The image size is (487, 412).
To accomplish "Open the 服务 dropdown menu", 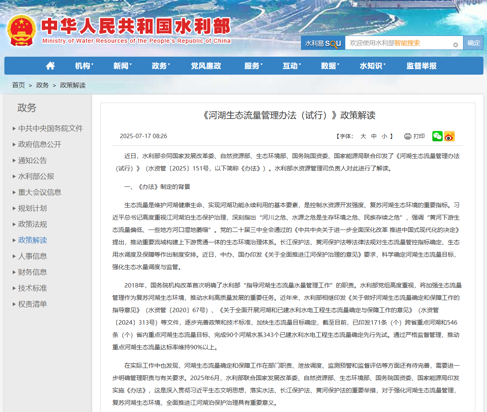I will click(253, 66).
